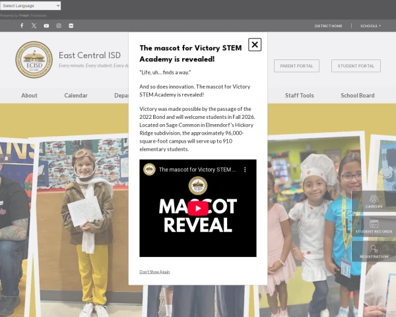Viewport: 396px width, 317px height.
Task: Click the popup heading about Victory STEM Academy
Action: point(191,53)
